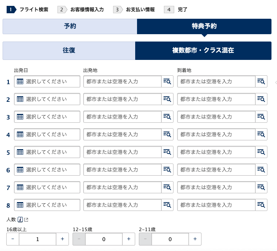Increase the 12–15歳 passenger count

pos(129,239)
